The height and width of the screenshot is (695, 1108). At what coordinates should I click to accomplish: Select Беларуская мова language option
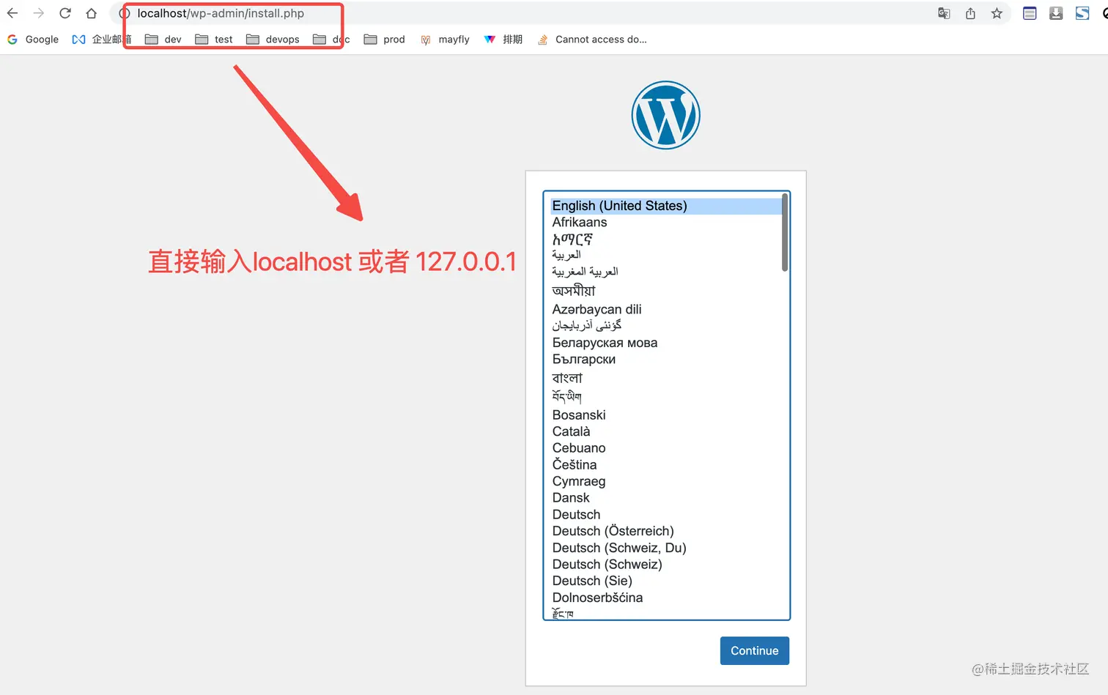pos(666,343)
